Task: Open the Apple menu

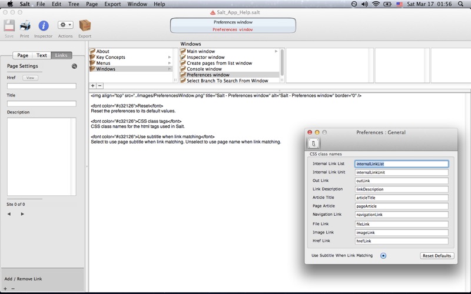Action: point(10,4)
